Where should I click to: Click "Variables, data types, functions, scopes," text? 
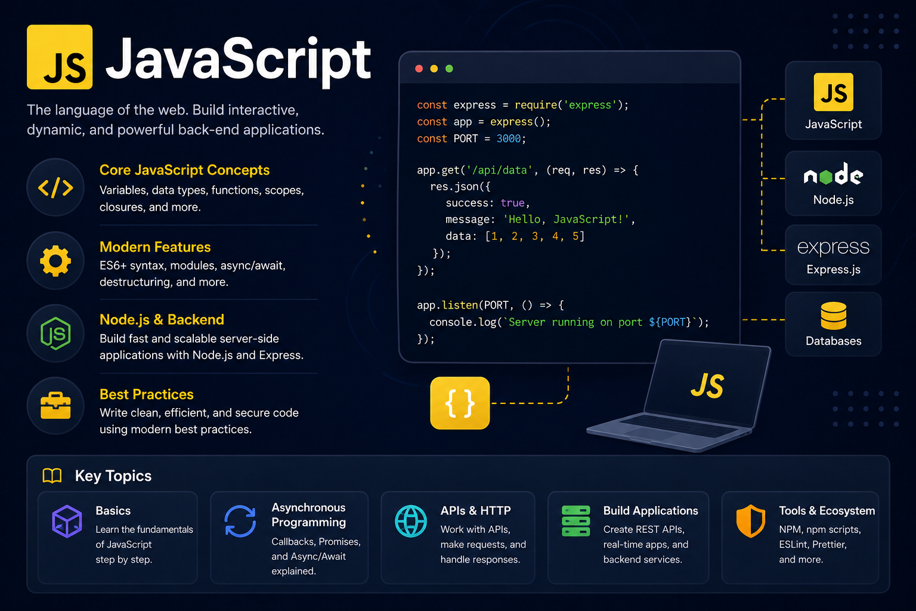(x=202, y=190)
